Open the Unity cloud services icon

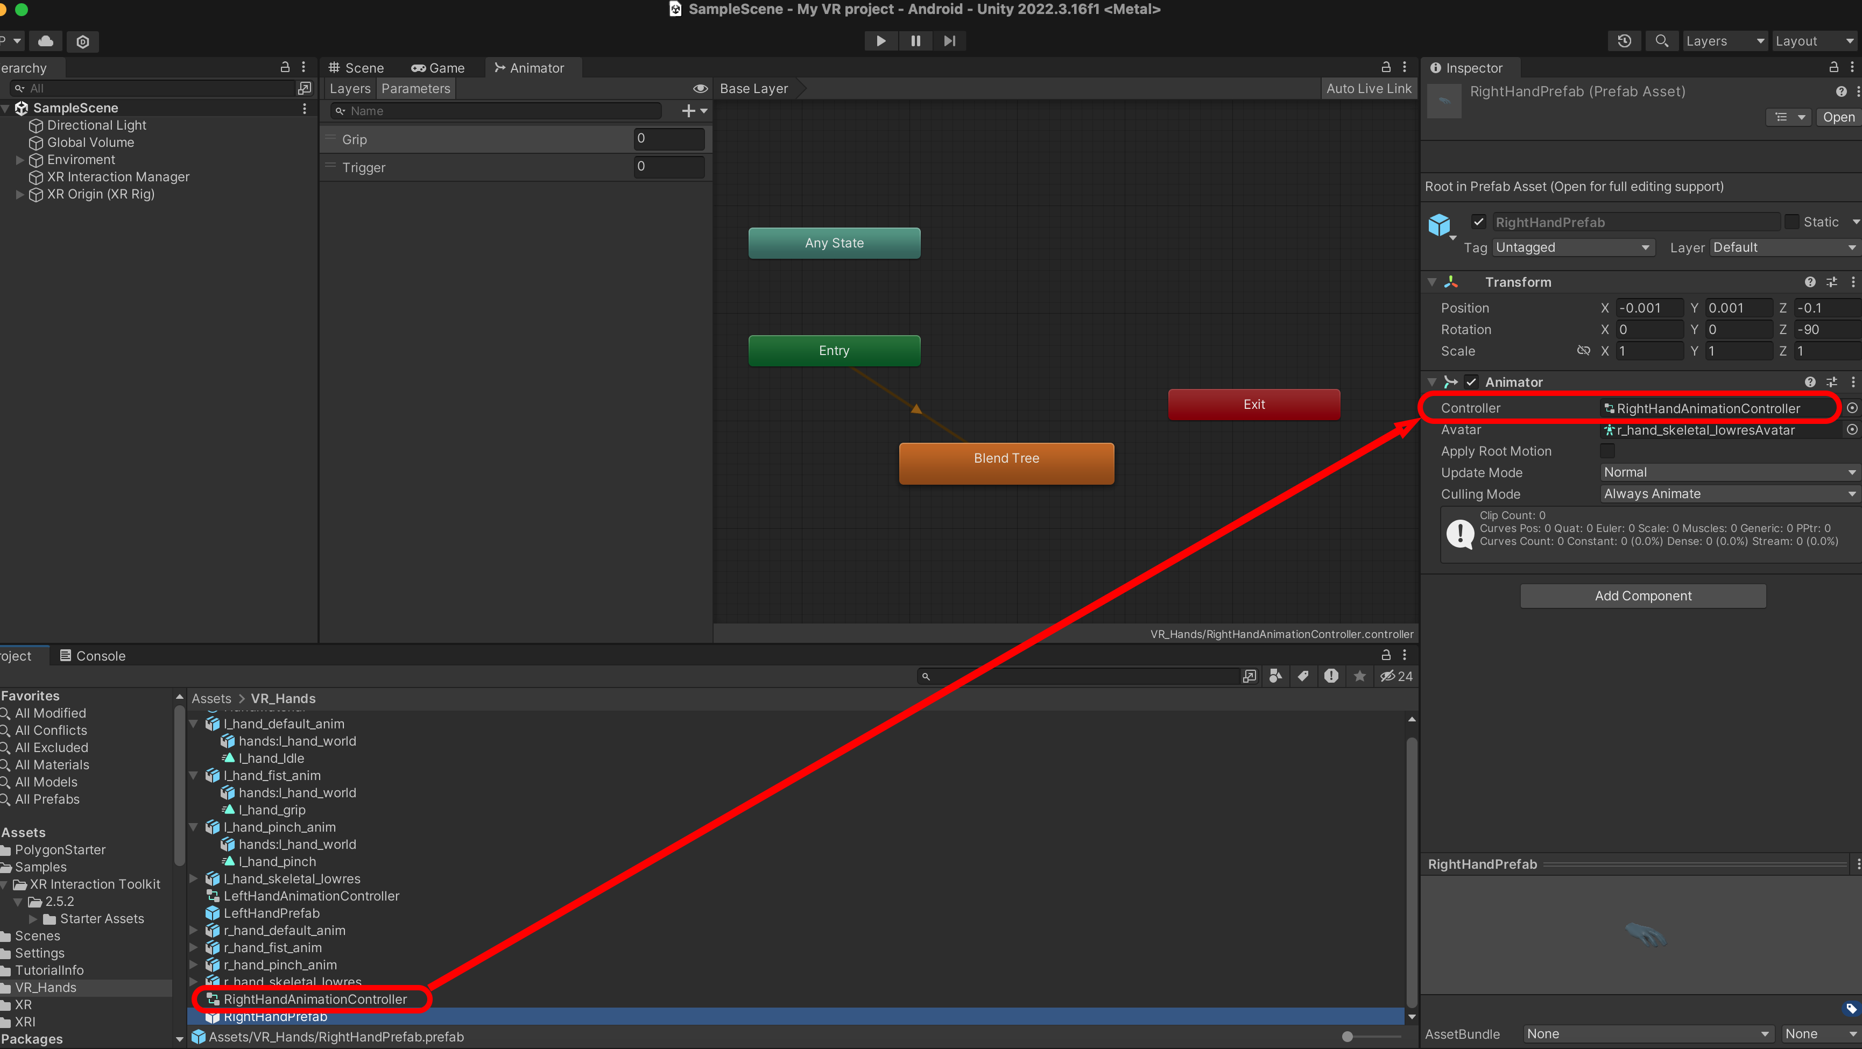[46, 41]
